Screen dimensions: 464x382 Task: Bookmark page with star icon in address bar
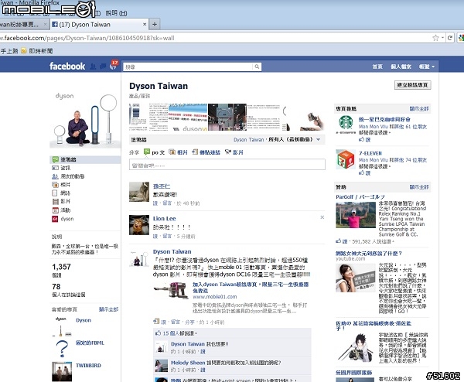[435, 38]
